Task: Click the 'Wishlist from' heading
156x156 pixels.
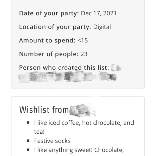Action: 44,110
